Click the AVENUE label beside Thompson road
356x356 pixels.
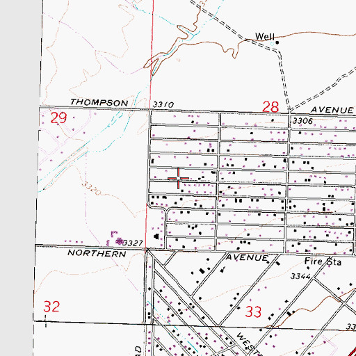point(332,110)
